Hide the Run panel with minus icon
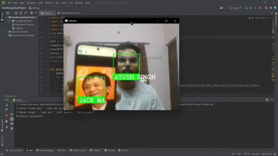Viewport: 278px width, 156px height. (x=272, y=100)
